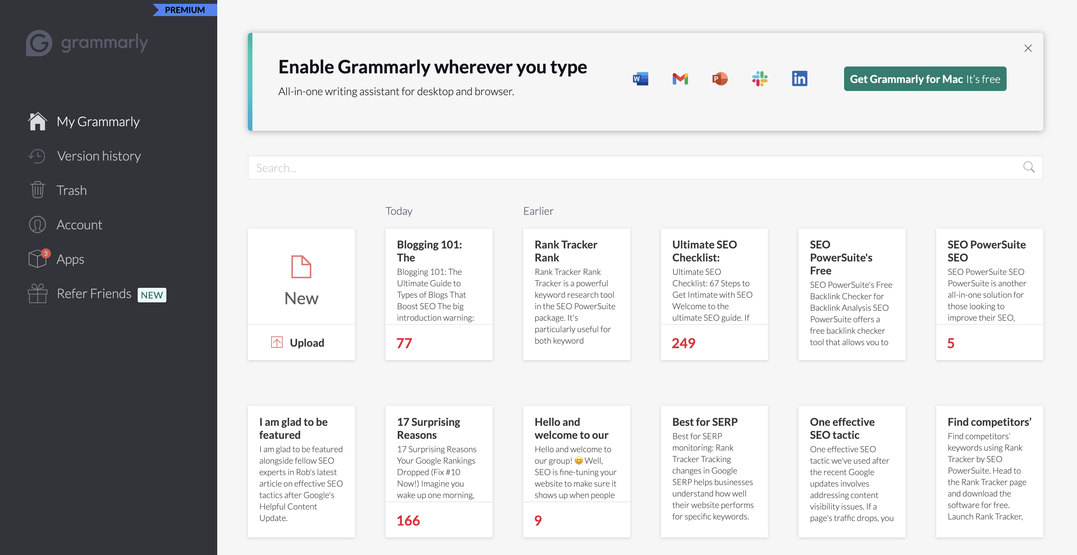Open Hello and welcome to our card
1077x555 pixels.
pos(576,471)
